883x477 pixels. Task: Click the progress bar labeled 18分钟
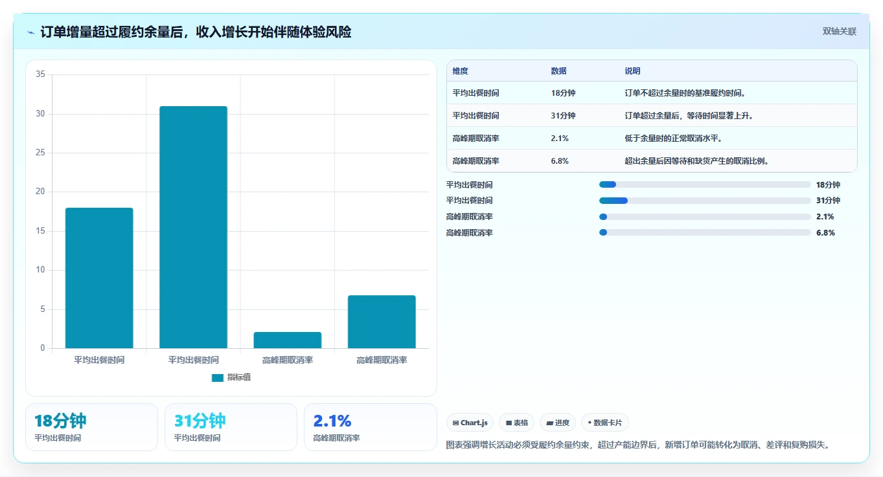tap(705, 184)
